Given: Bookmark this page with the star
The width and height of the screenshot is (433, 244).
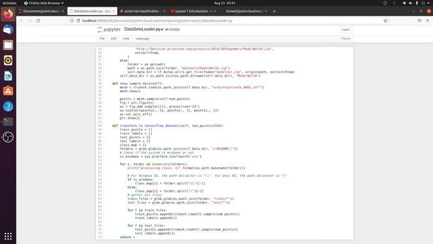Looking at the screenshot, I should (385, 21).
